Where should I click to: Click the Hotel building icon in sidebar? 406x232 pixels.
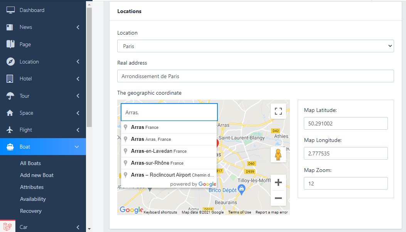coord(10,78)
